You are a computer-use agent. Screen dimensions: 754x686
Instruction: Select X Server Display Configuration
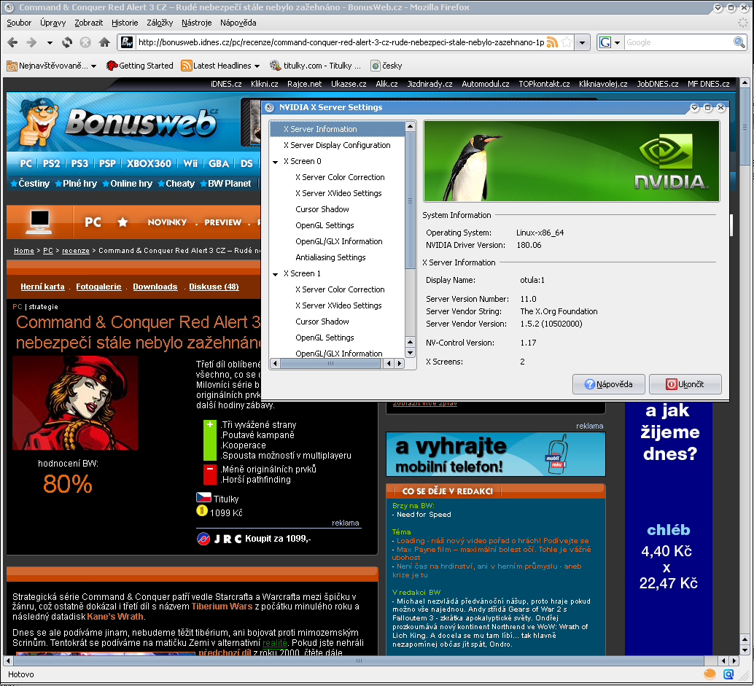[337, 145]
